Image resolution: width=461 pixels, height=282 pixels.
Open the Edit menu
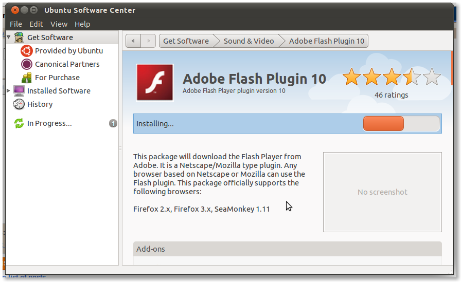click(x=36, y=24)
